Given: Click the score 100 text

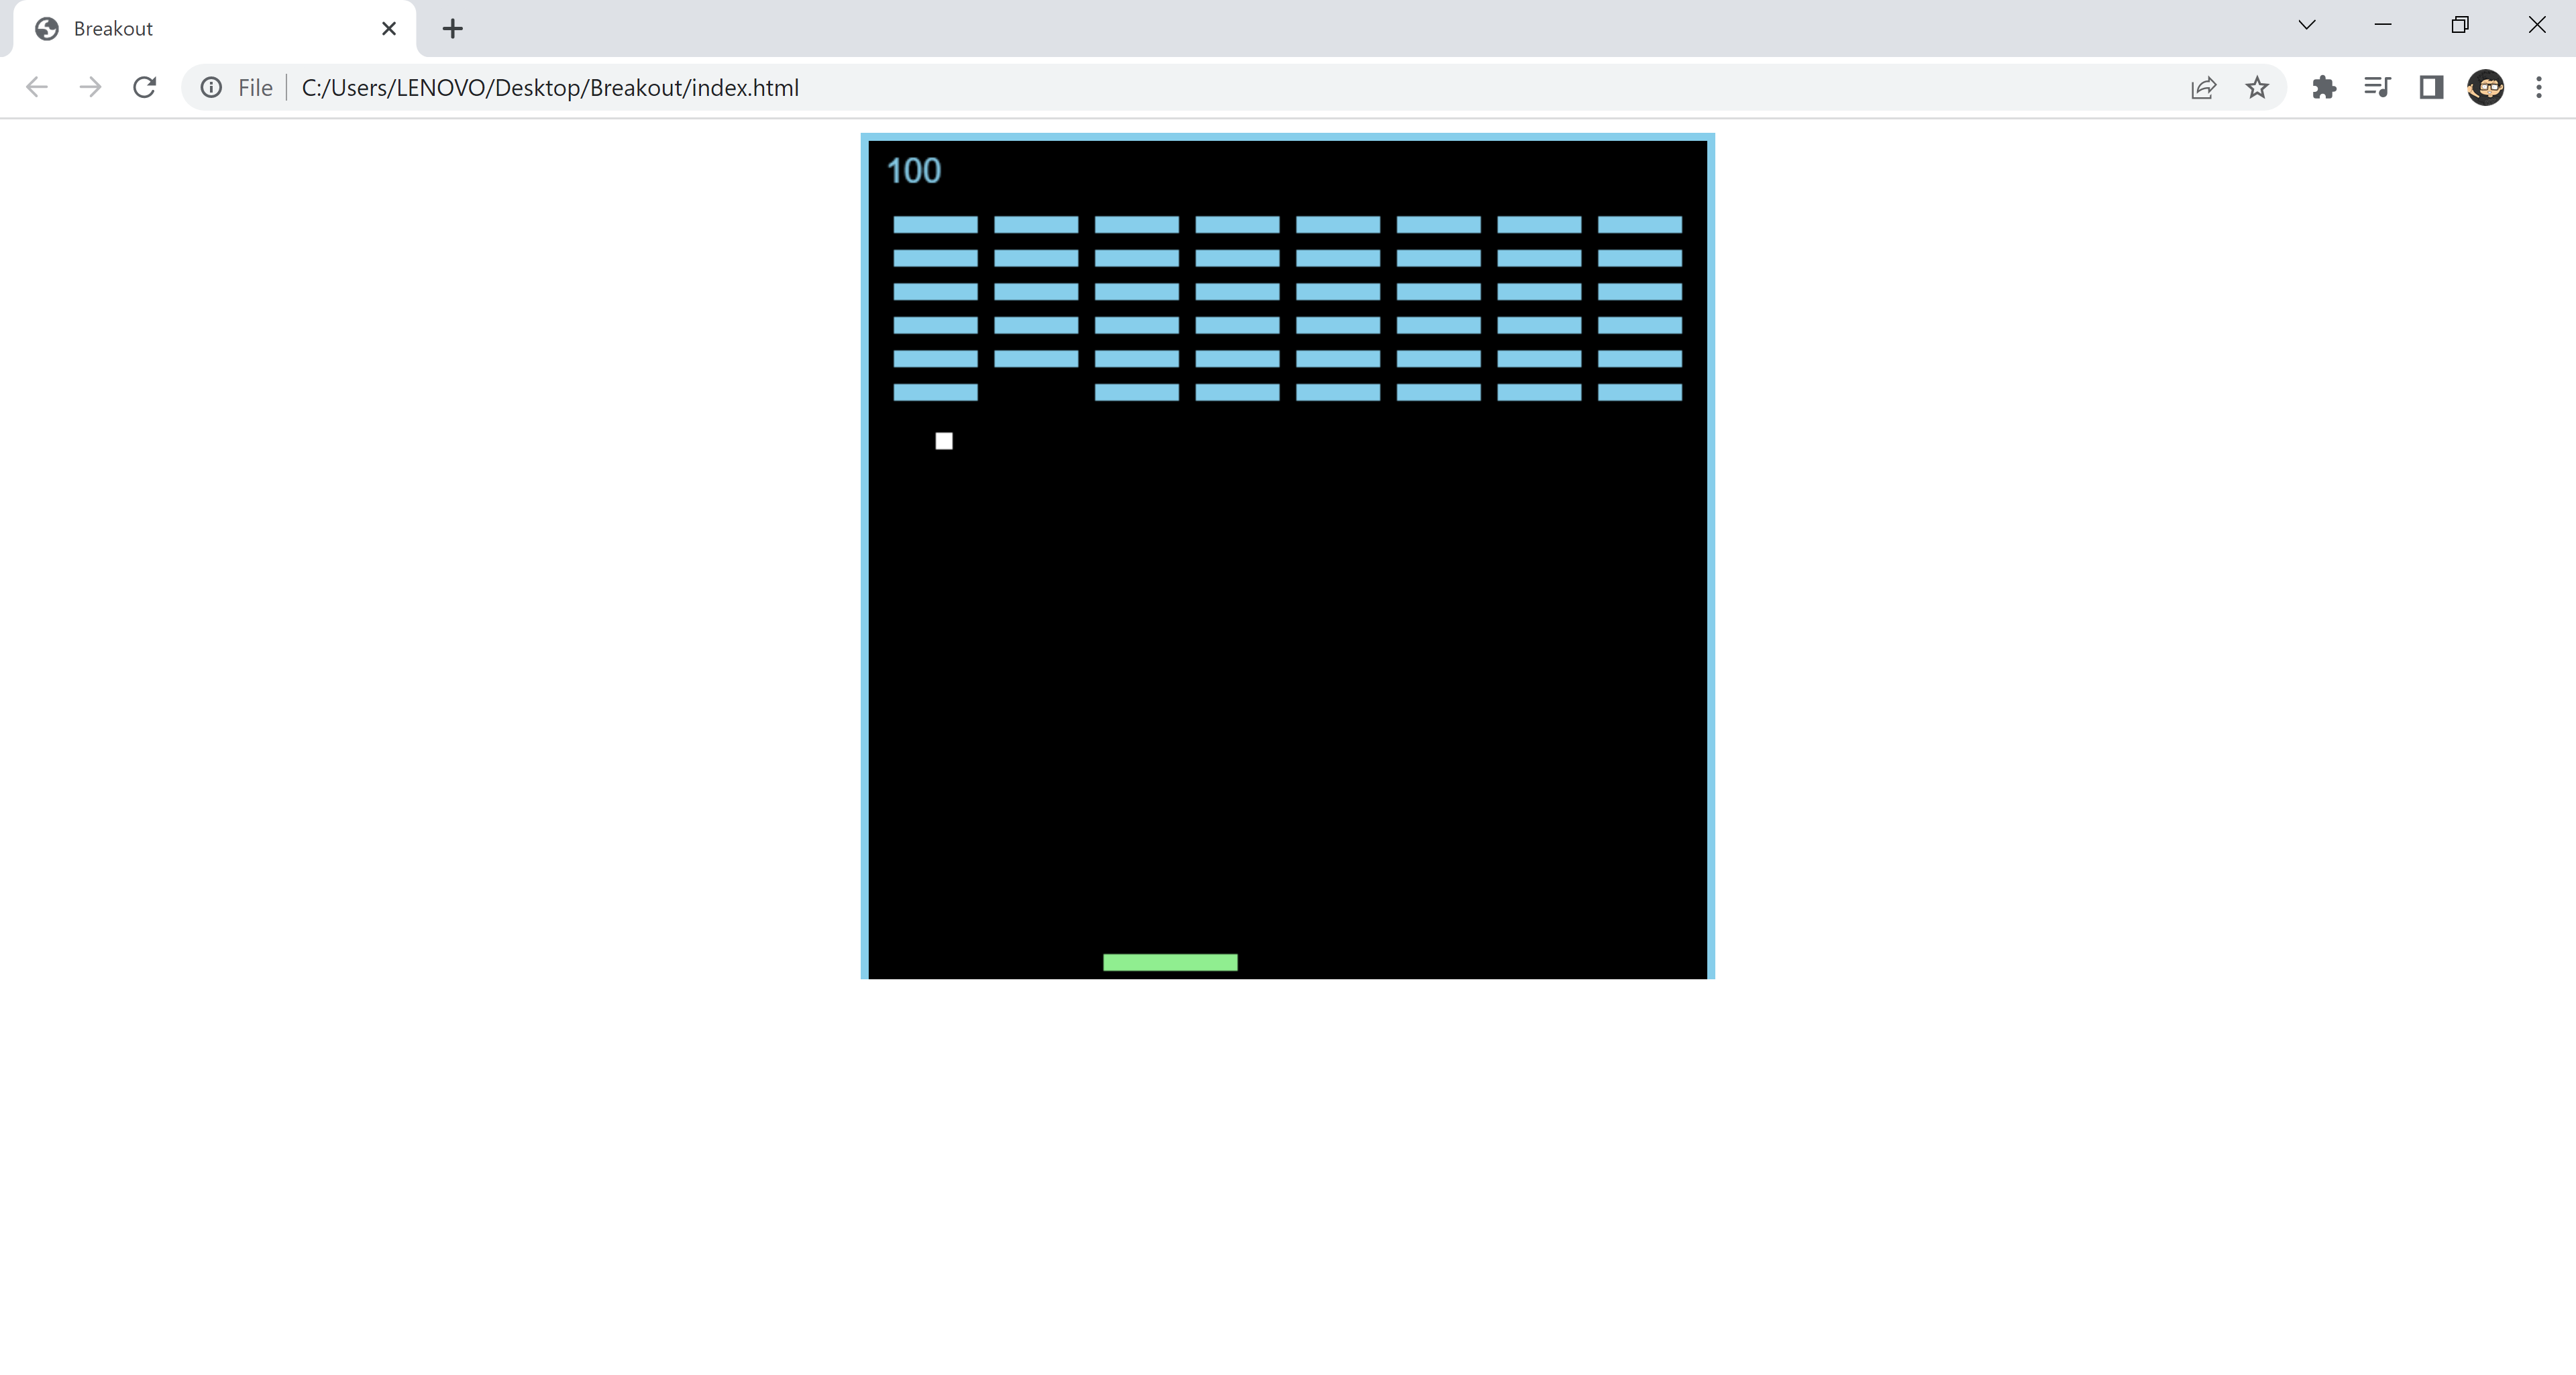Looking at the screenshot, I should coord(913,171).
